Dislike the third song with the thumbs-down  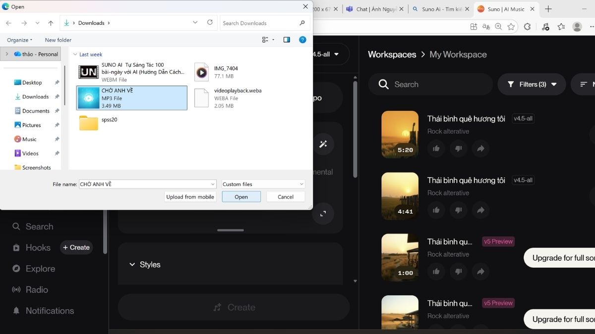pyautogui.click(x=458, y=272)
